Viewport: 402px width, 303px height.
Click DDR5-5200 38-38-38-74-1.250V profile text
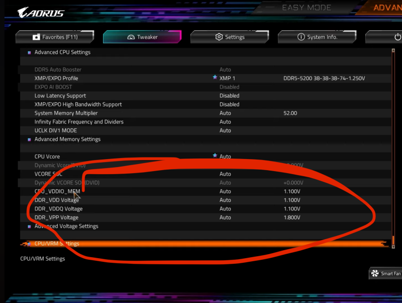(324, 79)
